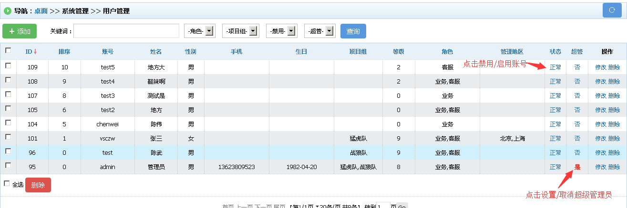The width and height of the screenshot is (627, 208).
Task: Click 修改 for user chenwei
Action: tap(600, 124)
